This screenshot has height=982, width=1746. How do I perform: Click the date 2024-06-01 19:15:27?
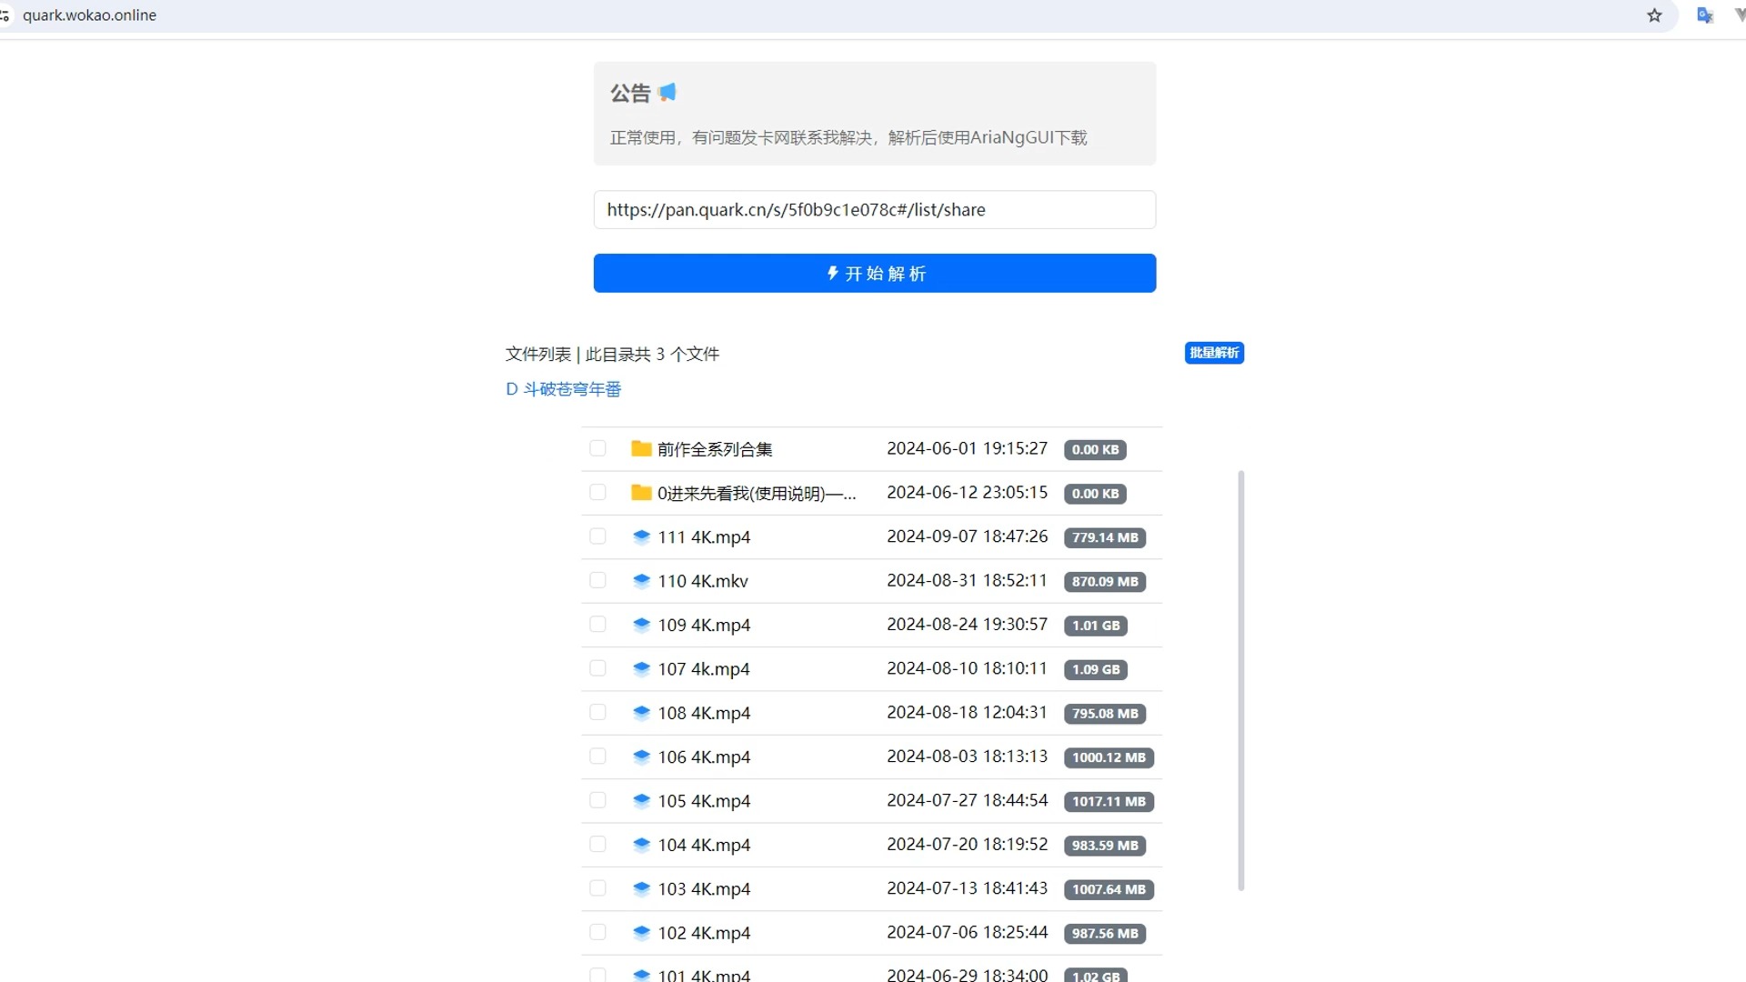967,448
